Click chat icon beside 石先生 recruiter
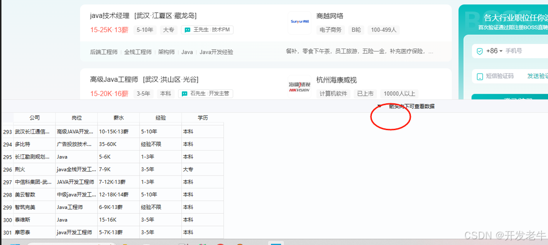 [184, 94]
